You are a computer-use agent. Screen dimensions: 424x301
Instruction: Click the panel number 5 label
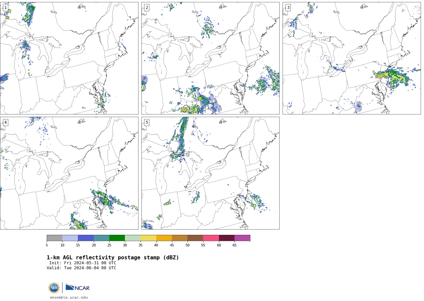pyautogui.click(x=147, y=122)
